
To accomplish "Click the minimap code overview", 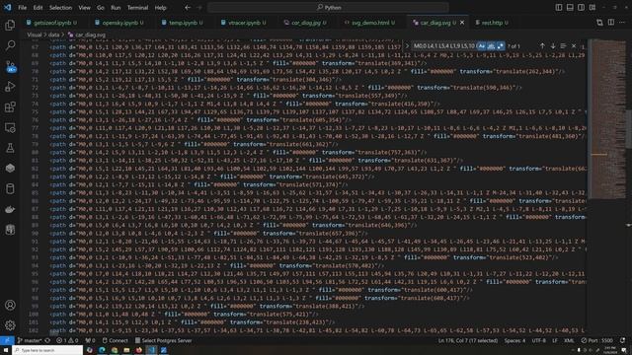I will tap(607, 118).
